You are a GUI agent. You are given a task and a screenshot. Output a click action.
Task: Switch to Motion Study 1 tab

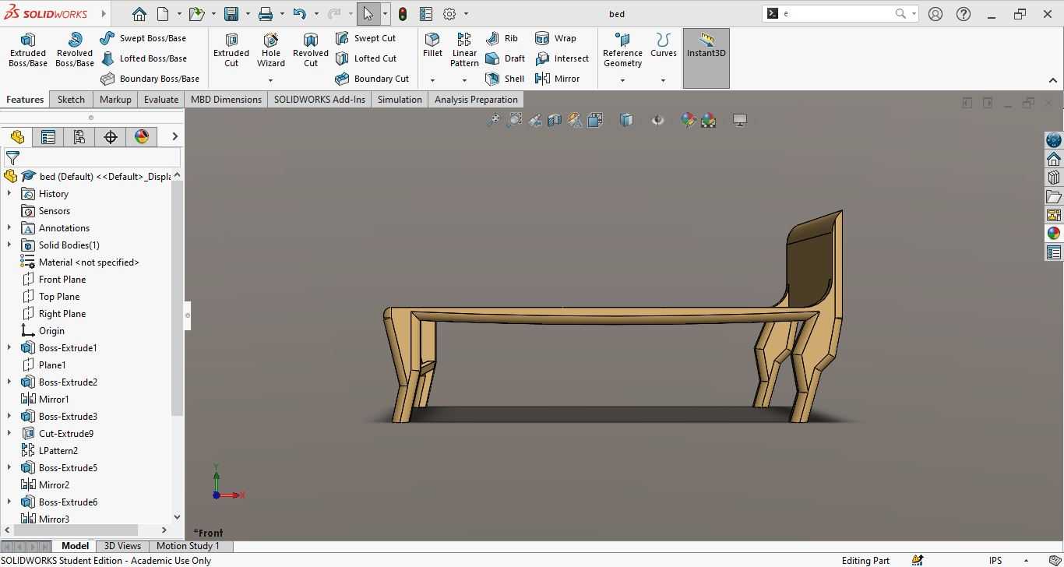coord(188,546)
